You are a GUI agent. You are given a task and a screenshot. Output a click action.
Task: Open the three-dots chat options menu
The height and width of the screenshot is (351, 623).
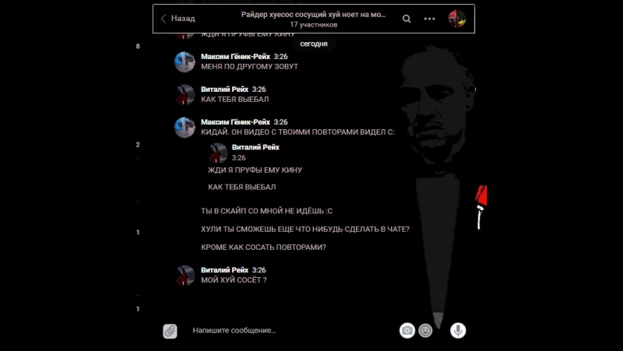430,19
